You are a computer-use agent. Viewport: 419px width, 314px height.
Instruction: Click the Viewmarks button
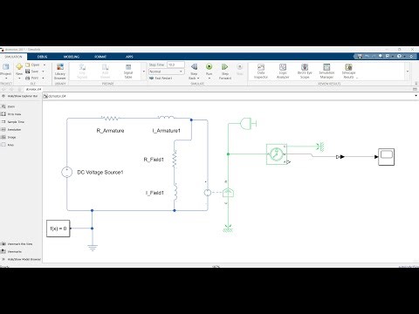pyautogui.click(x=11, y=251)
